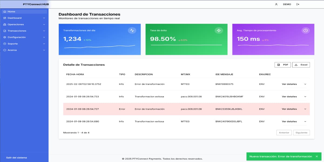
Task: Click Ver detalles for BNK24019JBHBGKMF
Action: coord(289,97)
